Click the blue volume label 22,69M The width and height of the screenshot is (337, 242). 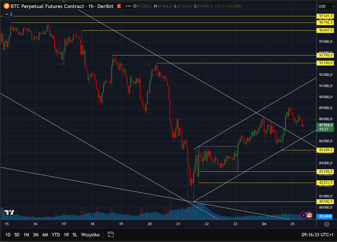tap(325, 216)
